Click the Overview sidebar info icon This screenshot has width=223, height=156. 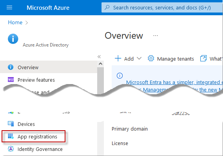11,67
